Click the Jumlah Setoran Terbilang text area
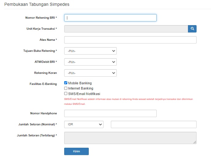 click(x=130, y=138)
